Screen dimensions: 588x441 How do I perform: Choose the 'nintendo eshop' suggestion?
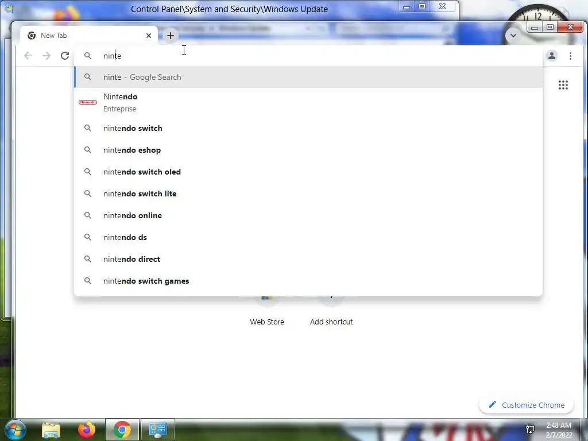point(308,150)
